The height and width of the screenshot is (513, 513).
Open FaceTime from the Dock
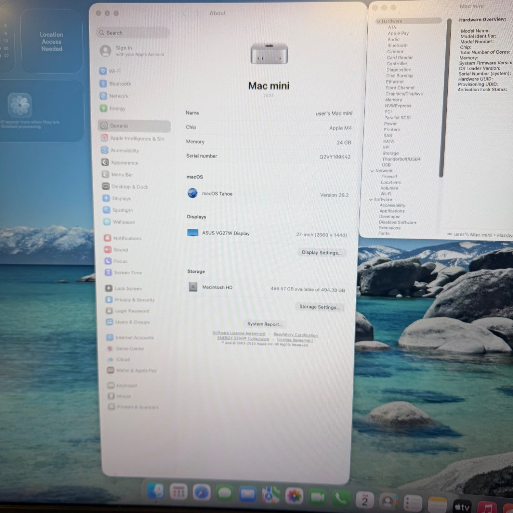tap(317, 497)
